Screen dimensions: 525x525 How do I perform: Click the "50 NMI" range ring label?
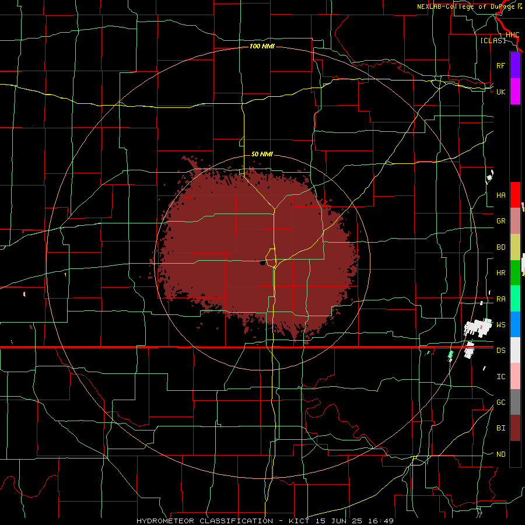(x=262, y=154)
